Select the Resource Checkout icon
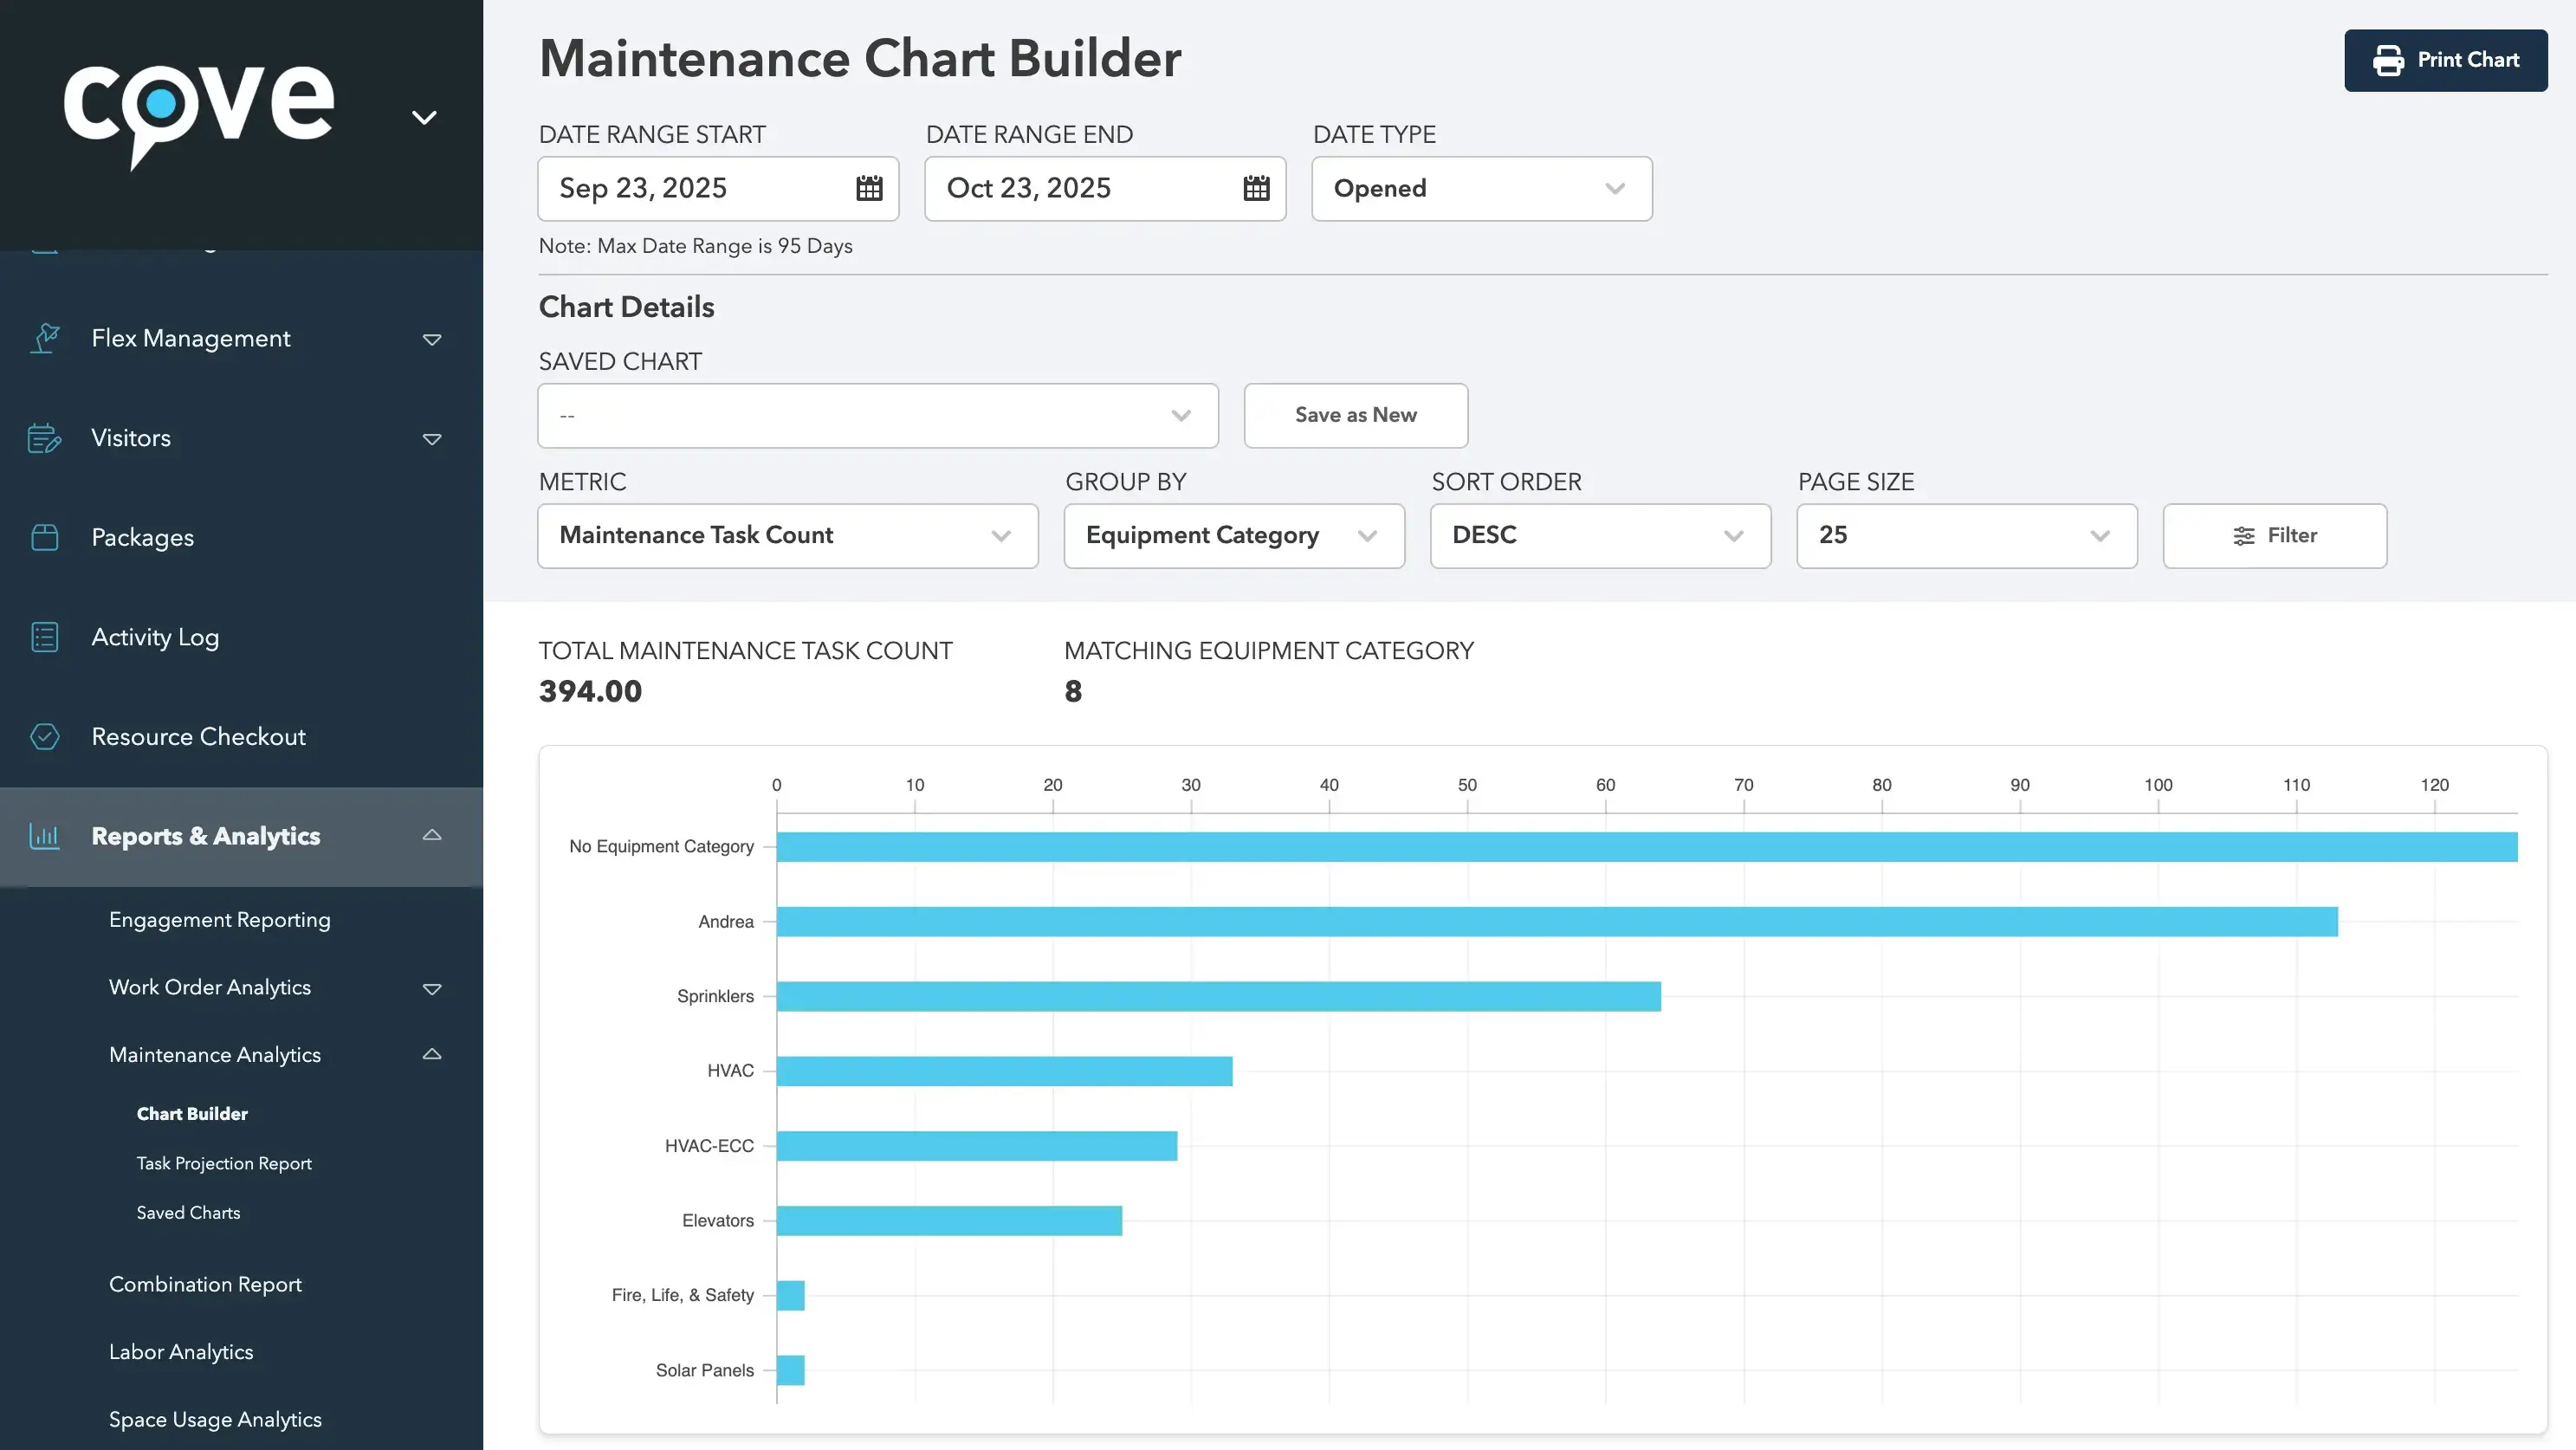2576x1450 pixels. [x=45, y=737]
